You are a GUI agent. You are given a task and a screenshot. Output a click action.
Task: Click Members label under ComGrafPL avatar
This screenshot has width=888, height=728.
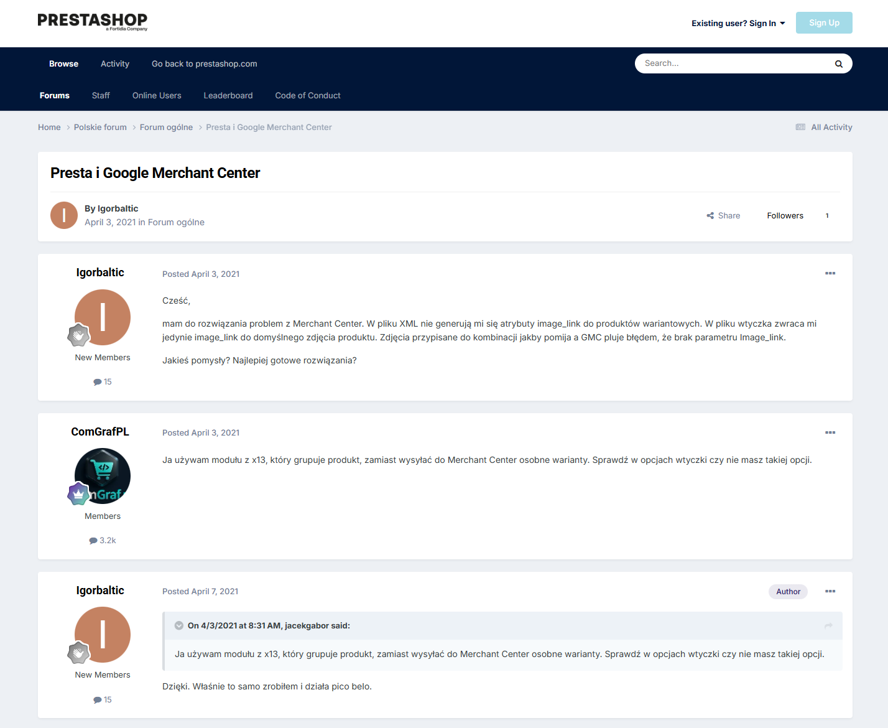click(x=103, y=516)
